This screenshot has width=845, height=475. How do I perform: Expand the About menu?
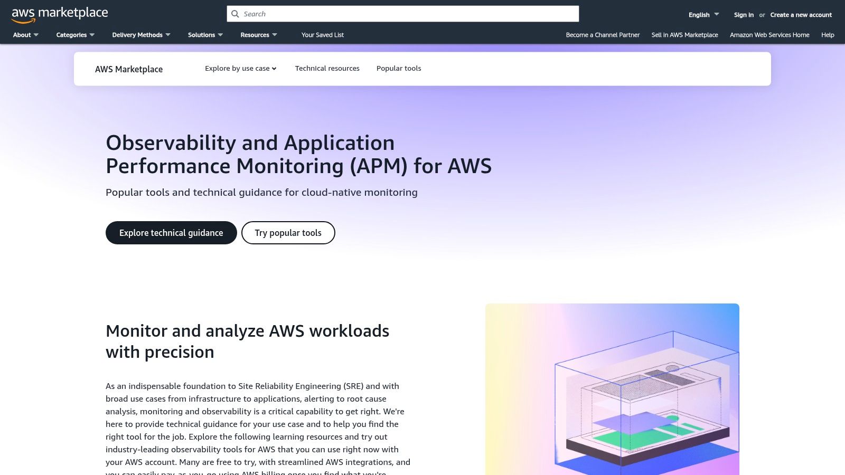pyautogui.click(x=26, y=35)
